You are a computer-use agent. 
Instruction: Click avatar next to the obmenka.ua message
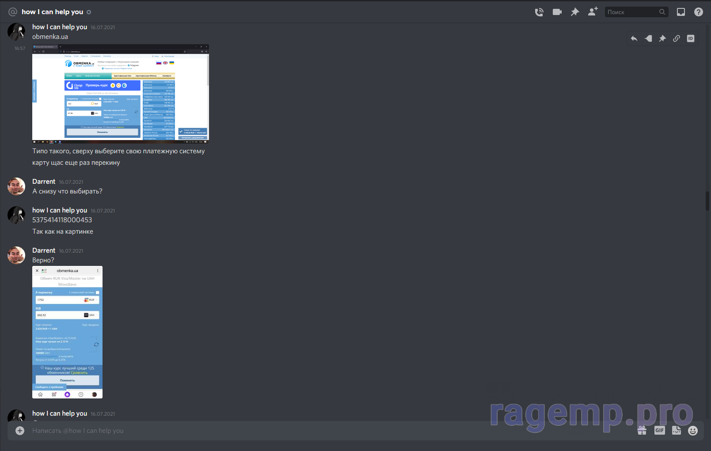(16, 32)
